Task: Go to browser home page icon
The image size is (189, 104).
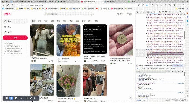Action: click(x=12, y=5)
